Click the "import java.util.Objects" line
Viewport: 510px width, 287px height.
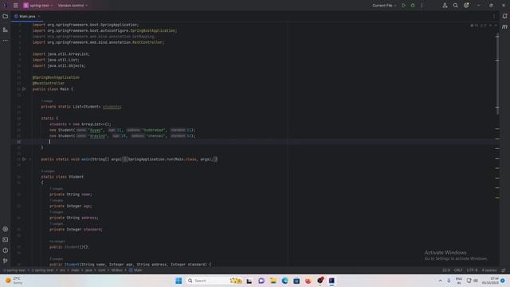point(59,65)
